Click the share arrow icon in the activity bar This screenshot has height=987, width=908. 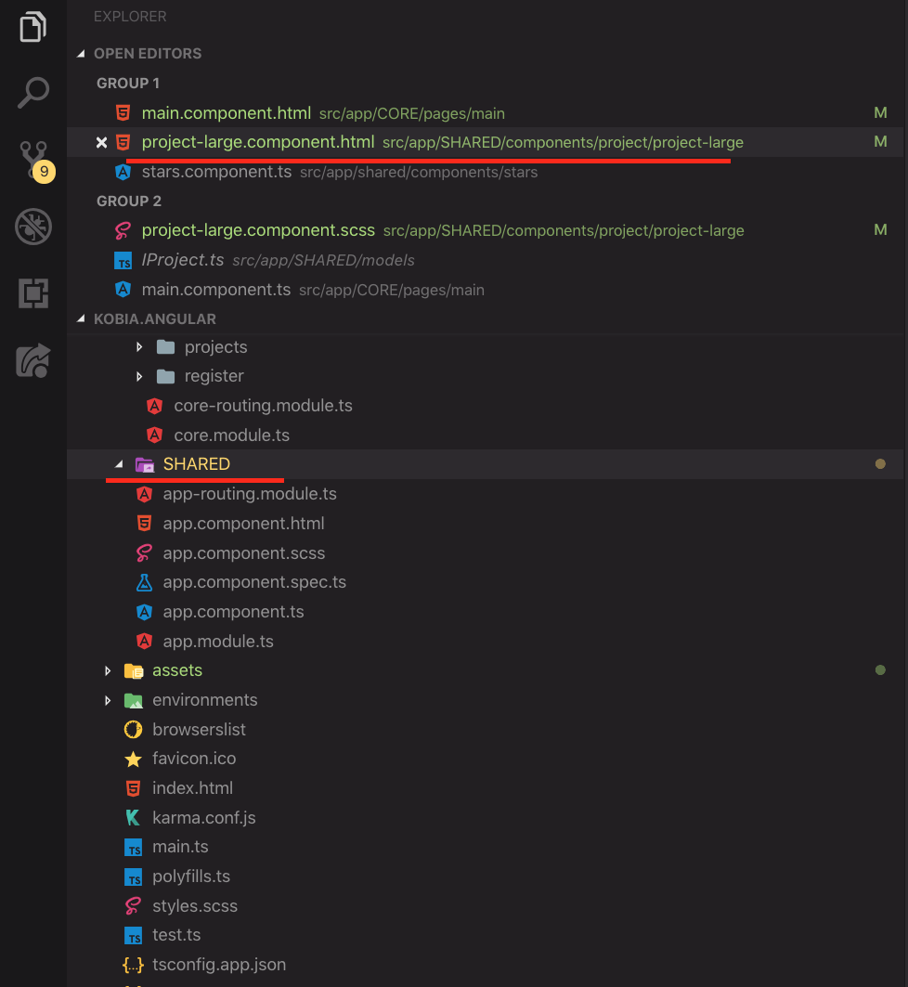coord(32,360)
